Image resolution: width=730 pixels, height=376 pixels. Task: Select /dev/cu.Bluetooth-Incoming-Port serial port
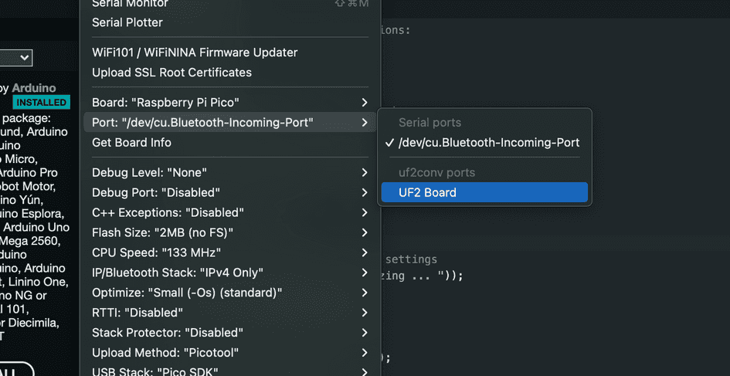488,142
